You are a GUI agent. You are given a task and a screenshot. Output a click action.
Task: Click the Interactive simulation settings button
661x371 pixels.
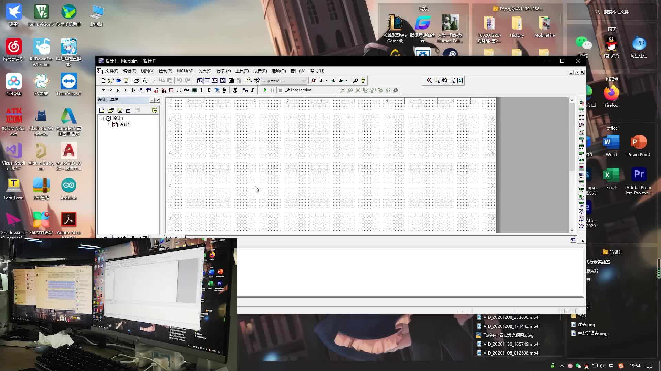point(298,90)
